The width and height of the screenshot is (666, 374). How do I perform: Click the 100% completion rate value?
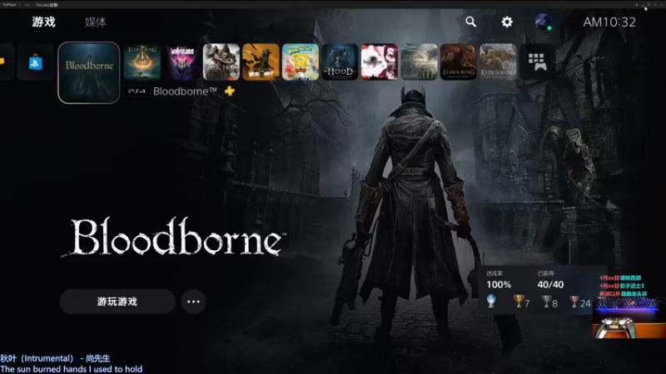click(499, 284)
